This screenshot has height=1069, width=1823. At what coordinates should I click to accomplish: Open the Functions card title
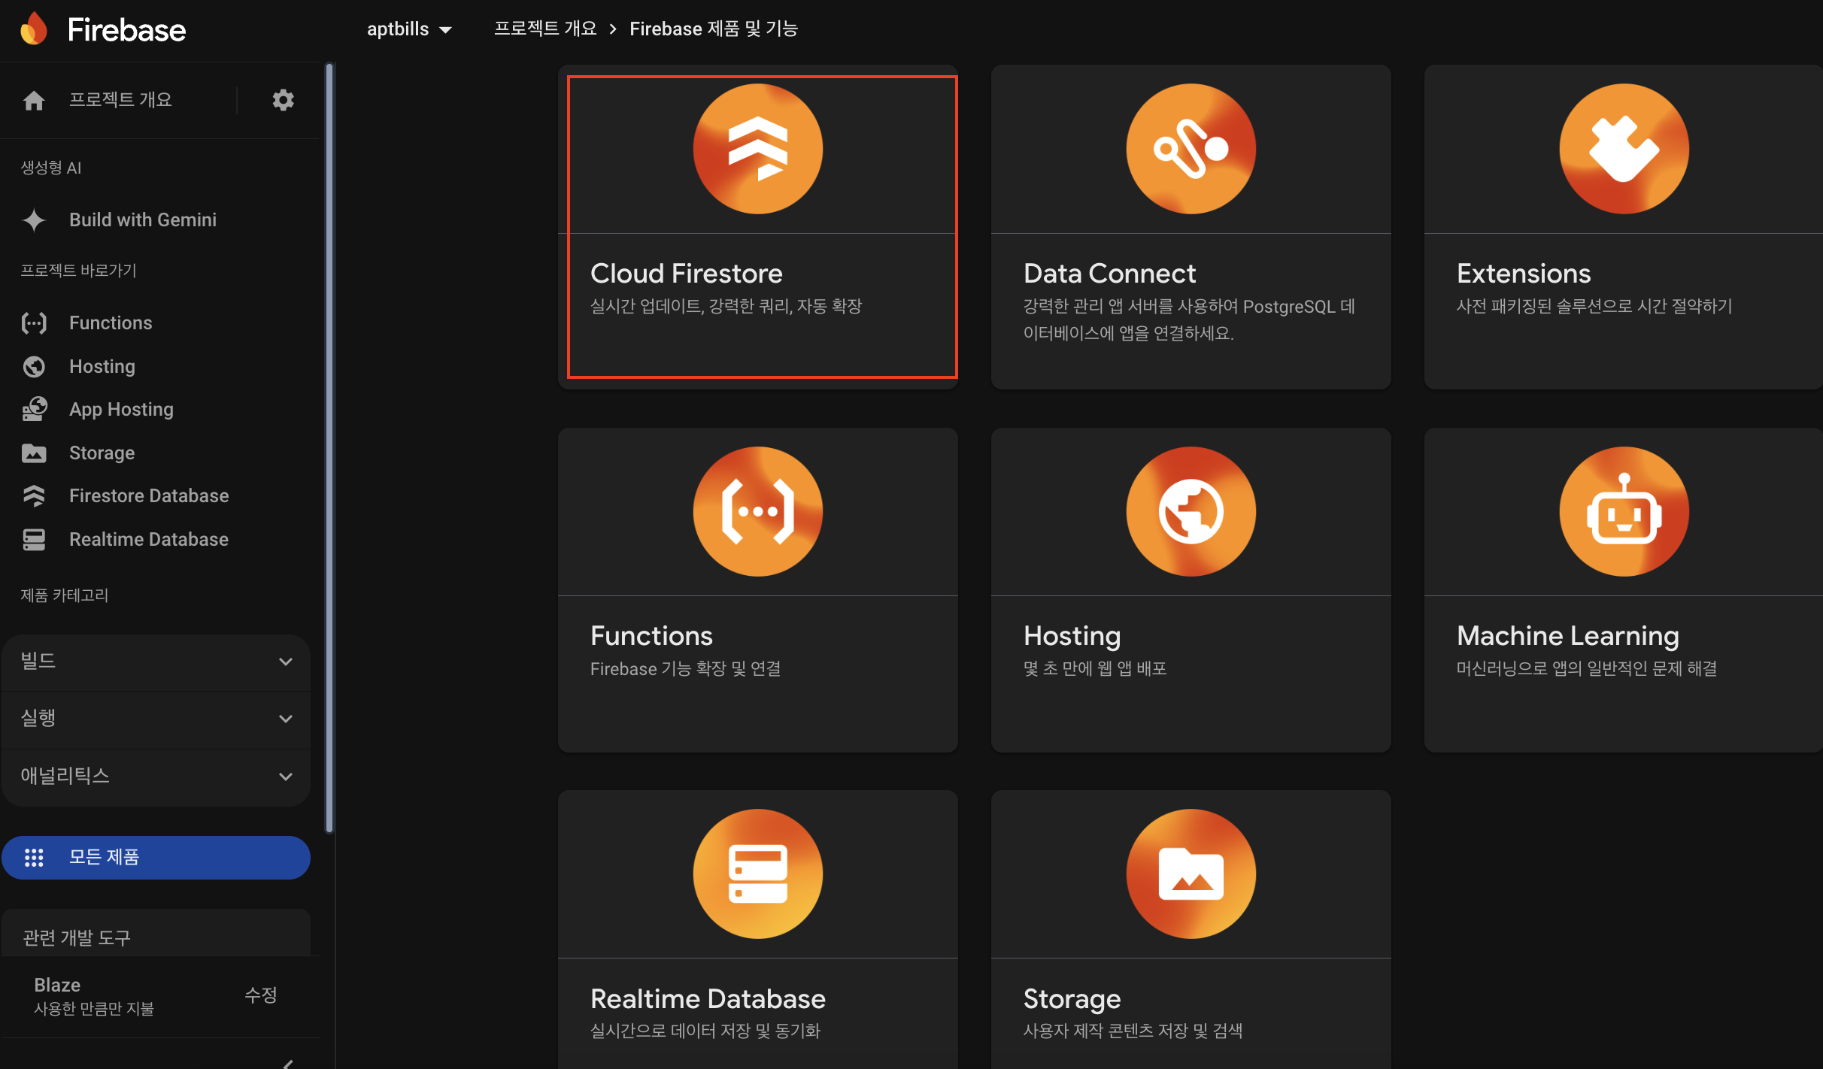tap(651, 636)
